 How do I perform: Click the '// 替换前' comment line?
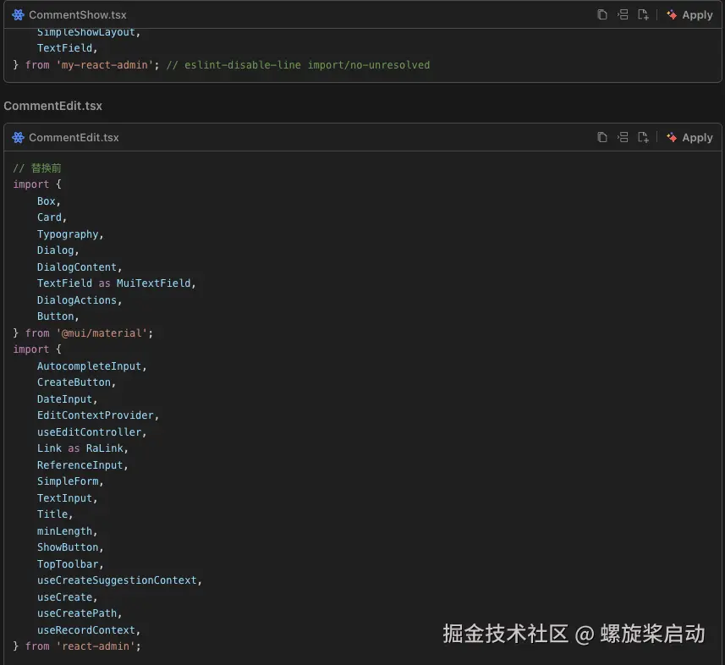click(x=37, y=168)
